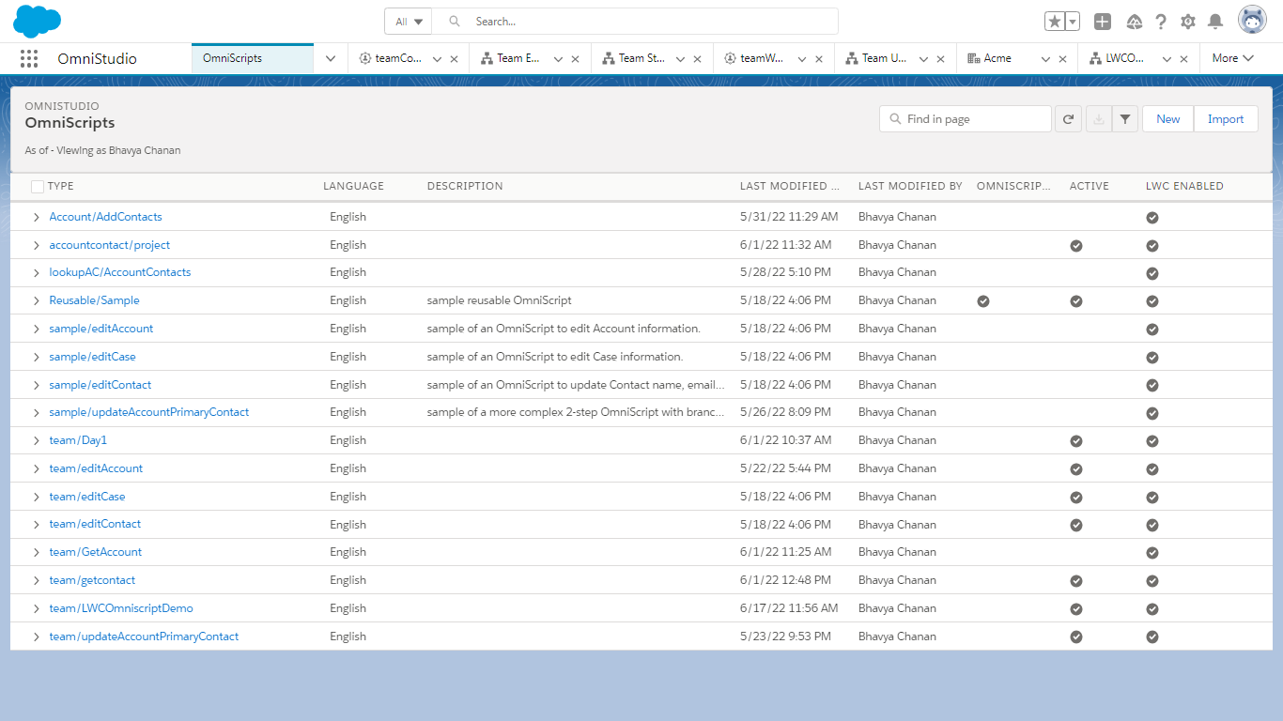Image resolution: width=1283 pixels, height=721 pixels.
Task: Open the All search scope dropdown
Action: (x=408, y=22)
